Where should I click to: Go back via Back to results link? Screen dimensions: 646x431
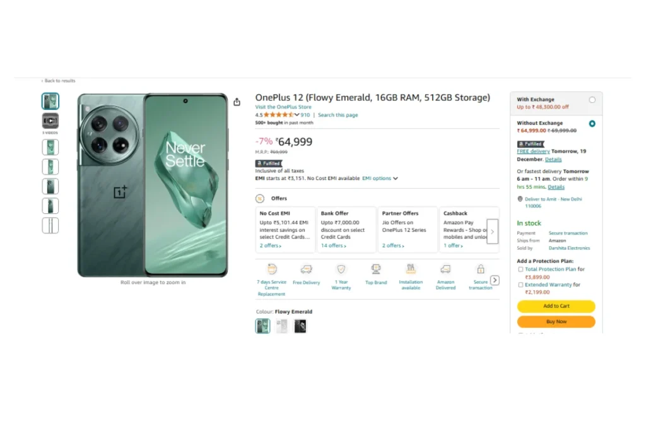click(x=59, y=81)
